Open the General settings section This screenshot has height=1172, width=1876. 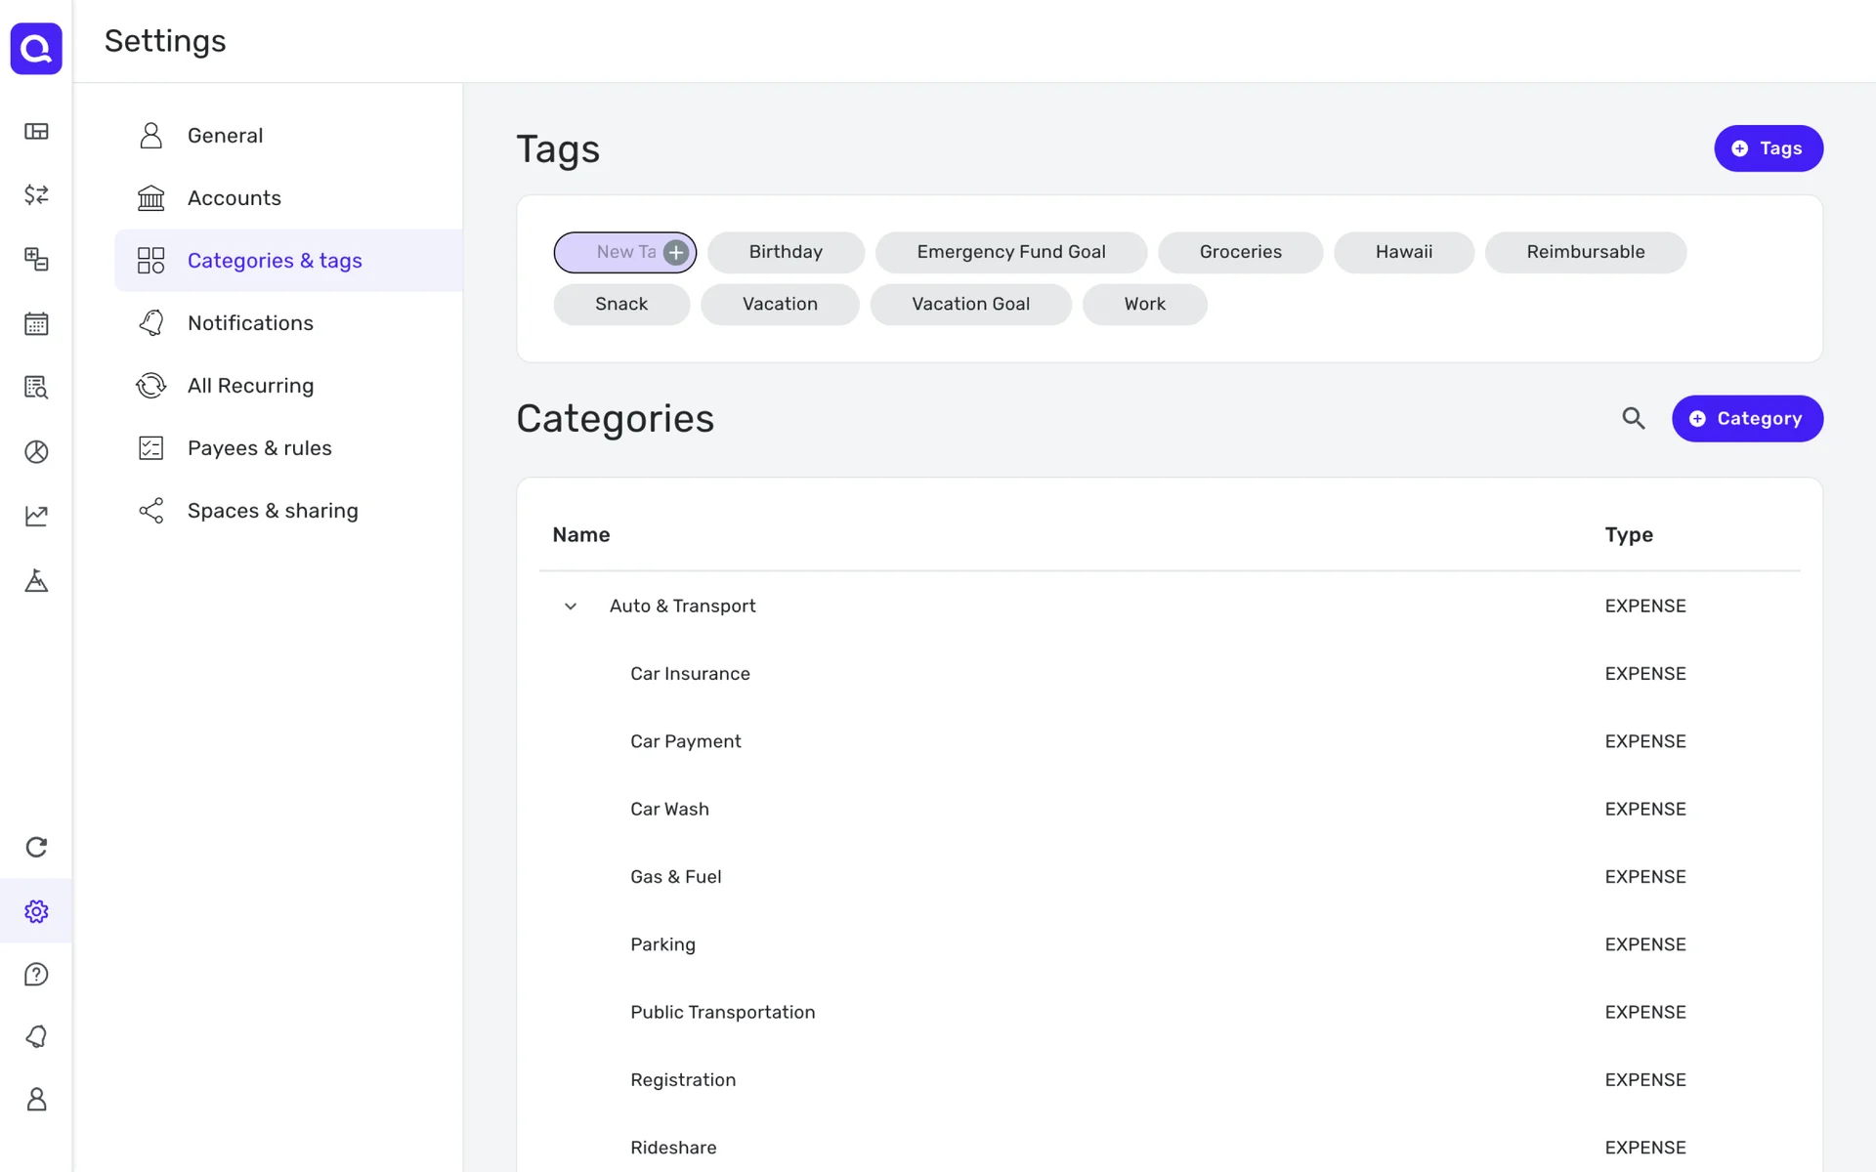(x=225, y=136)
